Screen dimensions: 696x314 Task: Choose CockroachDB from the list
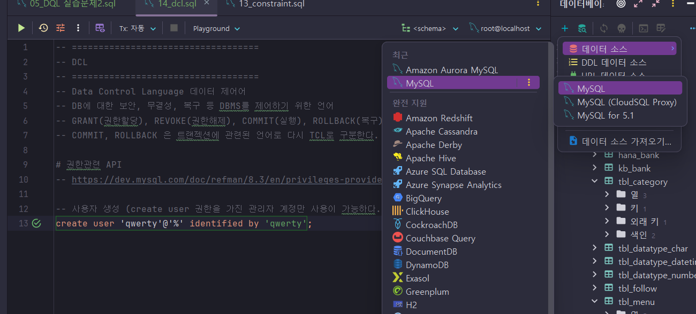(463, 225)
